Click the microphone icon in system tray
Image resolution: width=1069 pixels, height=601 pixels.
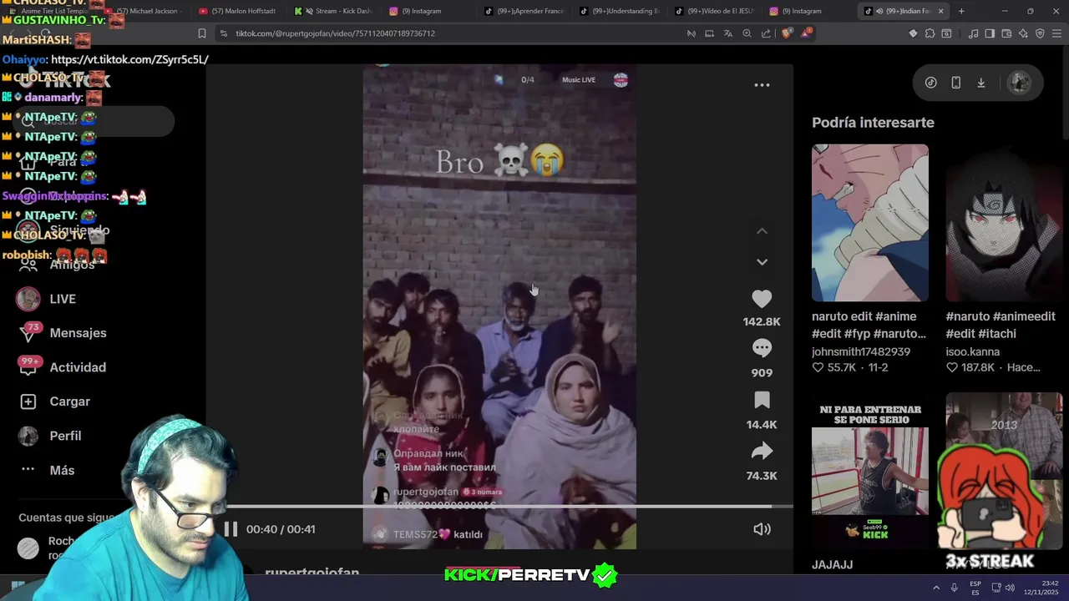point(954,588)
